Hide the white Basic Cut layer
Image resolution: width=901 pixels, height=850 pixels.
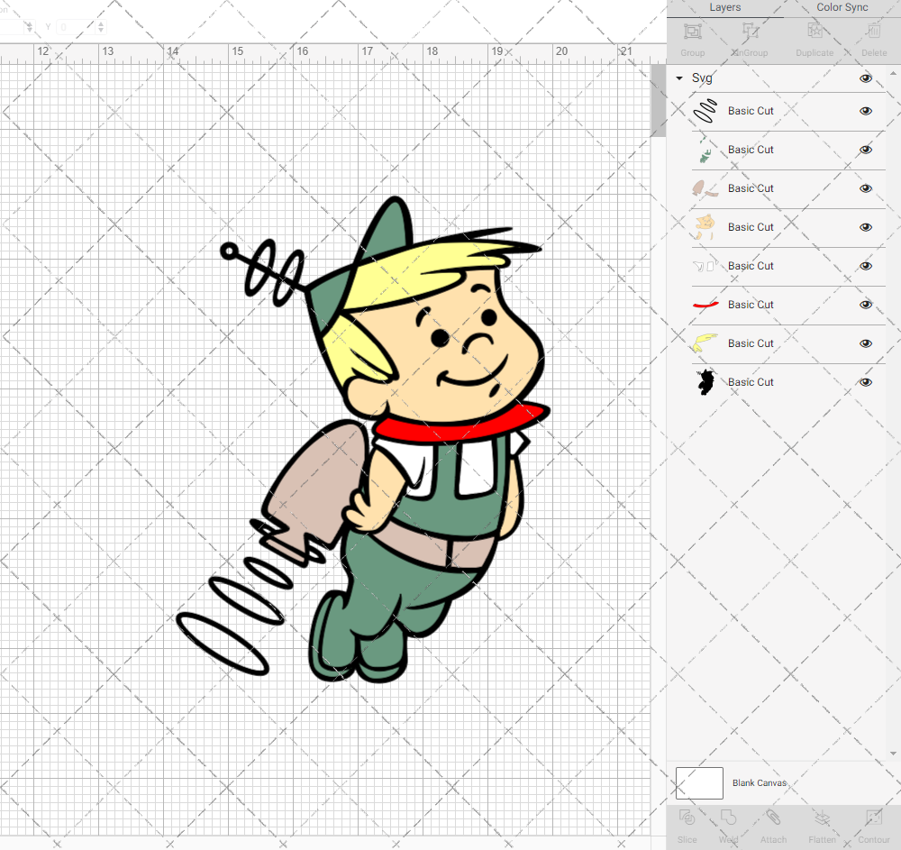click(x=865, y=266)
